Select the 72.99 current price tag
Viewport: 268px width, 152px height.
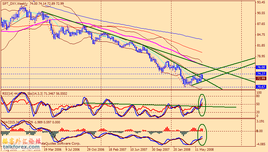[x=261, y=79]
